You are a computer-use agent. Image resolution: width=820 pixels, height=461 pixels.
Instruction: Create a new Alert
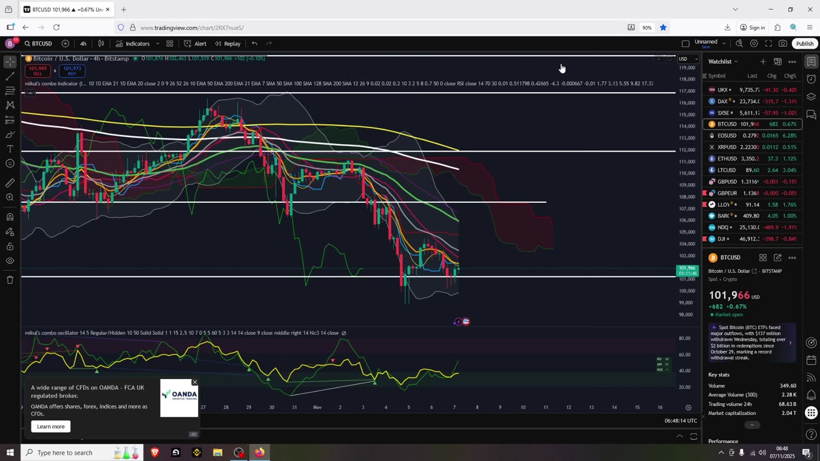(195, 44)
